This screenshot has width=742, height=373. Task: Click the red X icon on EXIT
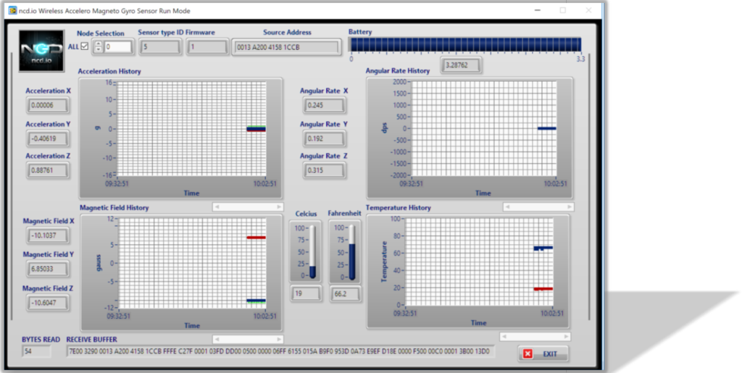528,353
